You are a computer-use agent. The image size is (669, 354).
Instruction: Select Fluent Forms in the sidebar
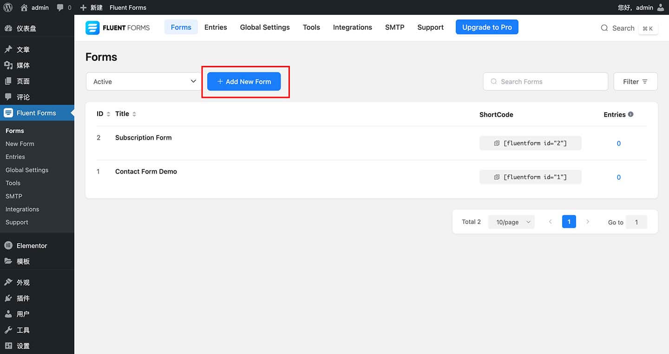point(37,113)
